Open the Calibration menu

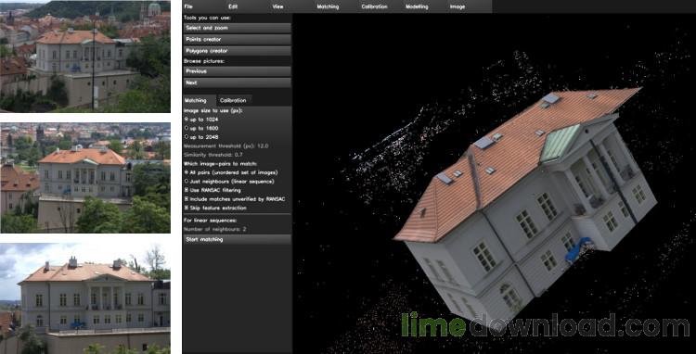tap(374, 6)
